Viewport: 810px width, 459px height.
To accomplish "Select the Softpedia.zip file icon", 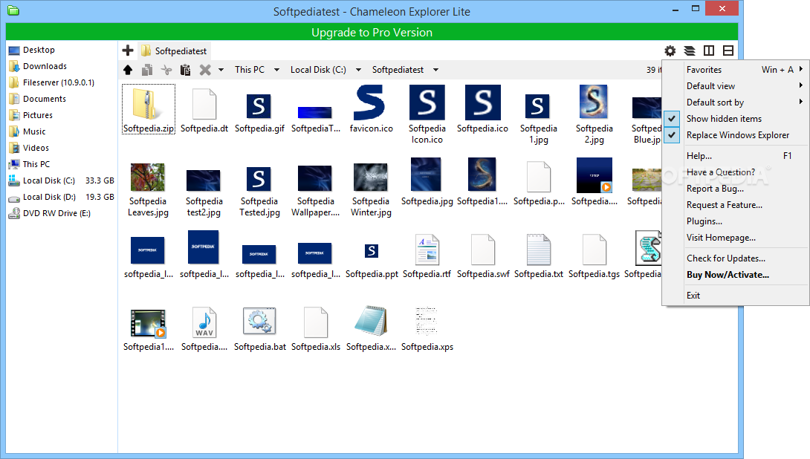I will [148, 104].
